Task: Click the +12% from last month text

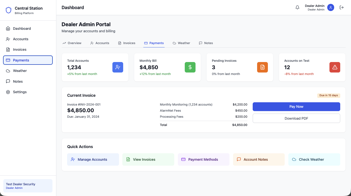Action: tap(155, 74)
